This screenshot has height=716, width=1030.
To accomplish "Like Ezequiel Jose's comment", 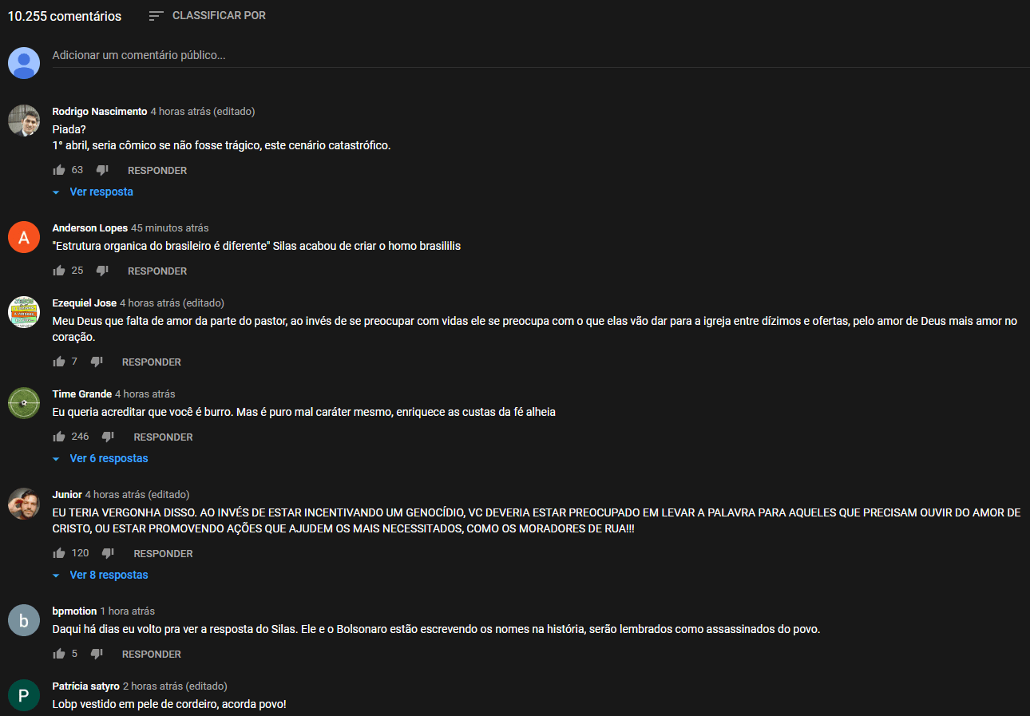I will coord(58,362).
